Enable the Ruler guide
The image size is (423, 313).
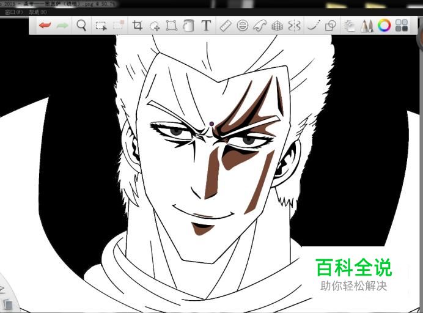(226, 26)
